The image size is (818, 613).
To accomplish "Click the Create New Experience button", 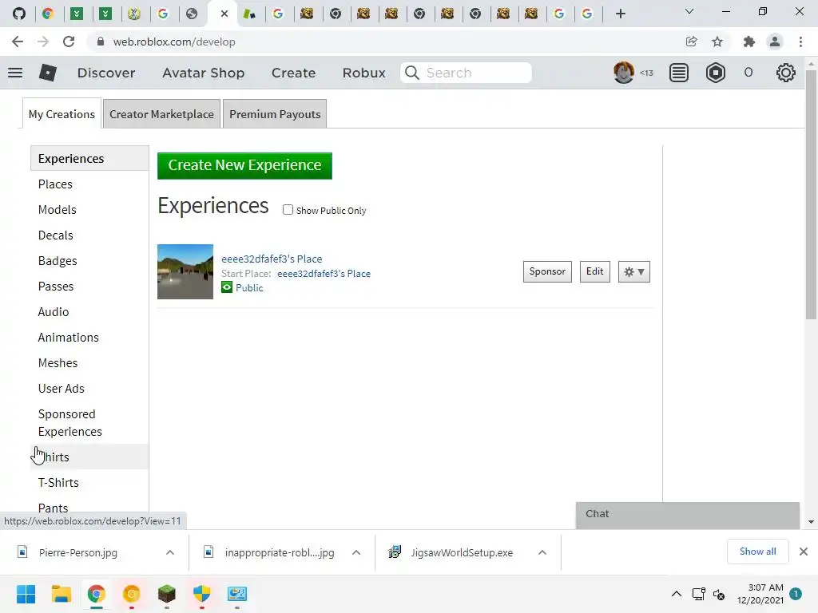I will [x=244, y=166].
